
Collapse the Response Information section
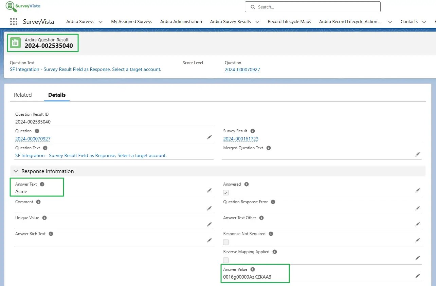(x=16, y=171)
